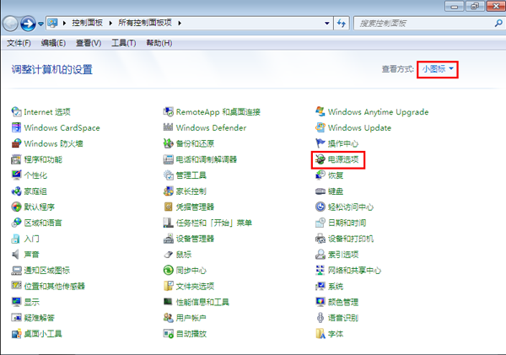
Task: Open the 查看(V) menu
Action: pyautogui.click(x=89, y=43)
